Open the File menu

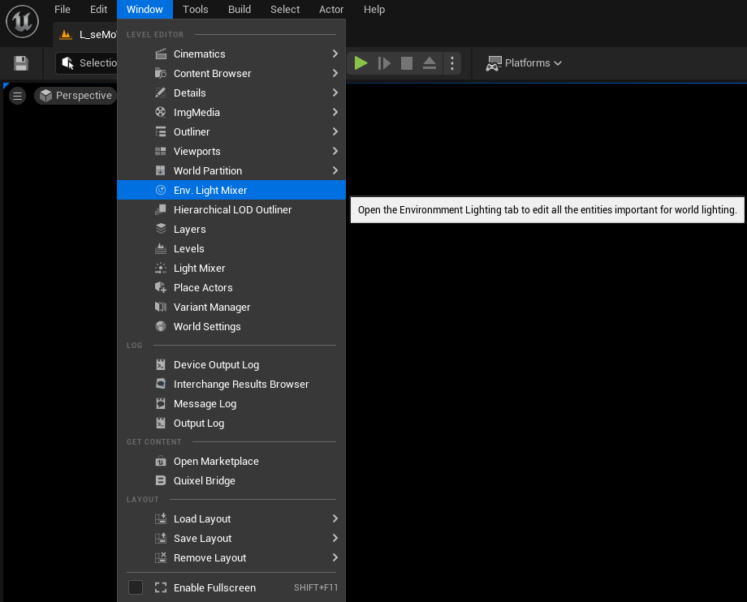coord(63,10)
